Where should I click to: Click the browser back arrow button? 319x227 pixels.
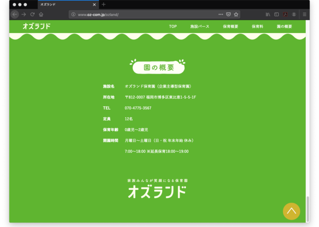click(15, 15)
